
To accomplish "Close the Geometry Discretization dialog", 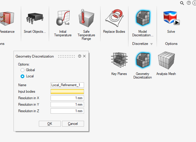I will click(84, 56).
